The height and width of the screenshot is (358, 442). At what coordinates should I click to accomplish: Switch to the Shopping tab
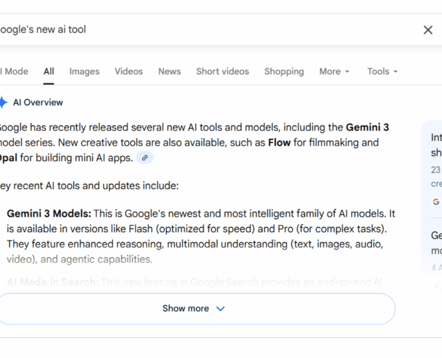(284, 72)
